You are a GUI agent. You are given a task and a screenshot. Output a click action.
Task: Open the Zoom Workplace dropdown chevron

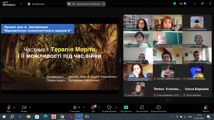point(21,4)
